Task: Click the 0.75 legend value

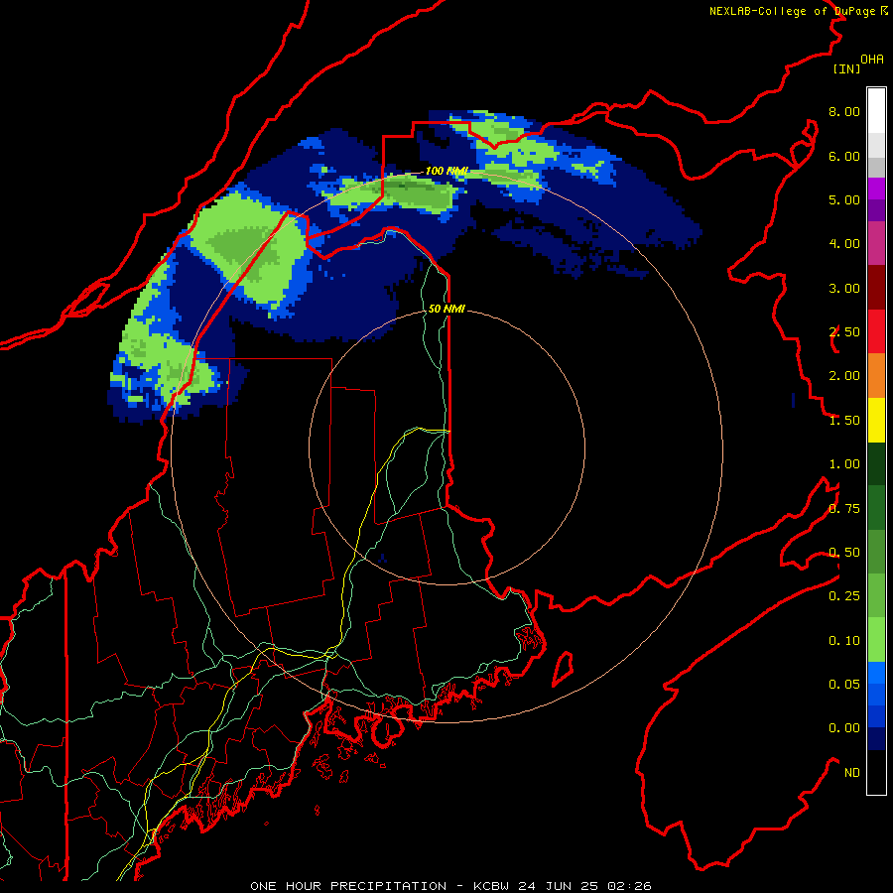Action: [844, 509]
